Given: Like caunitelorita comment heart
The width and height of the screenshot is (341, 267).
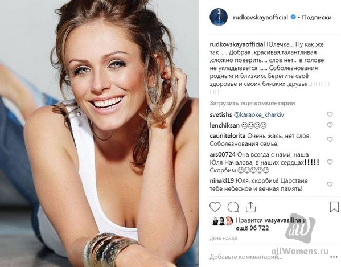Looking at the screenshot, I should [330, 139].
